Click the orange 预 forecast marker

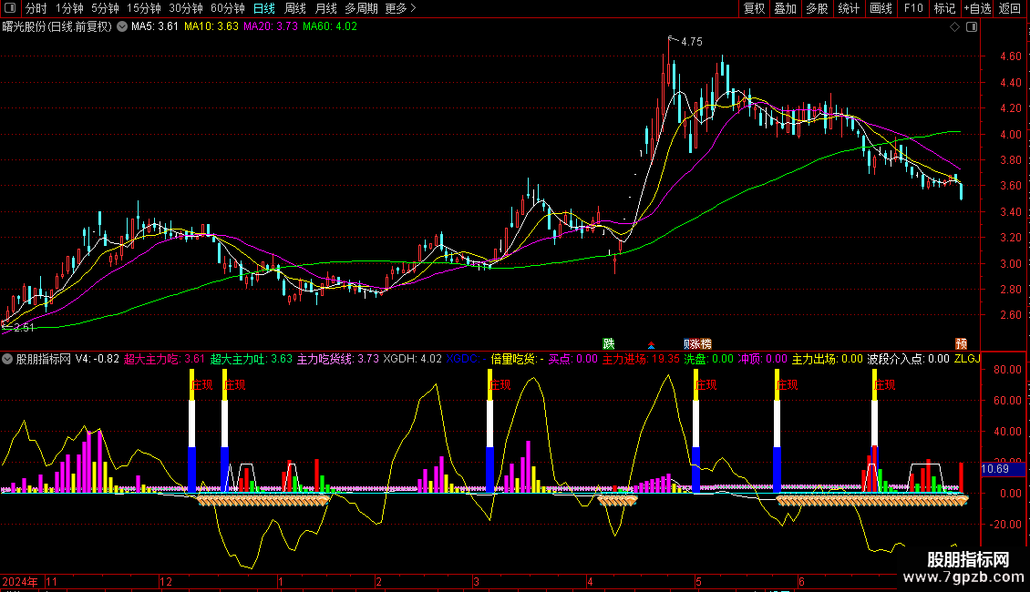click(x=961, y=344)
